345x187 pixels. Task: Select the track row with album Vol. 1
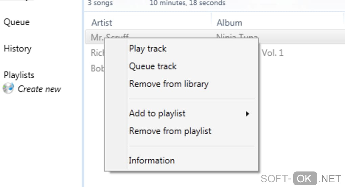coord(272,53)
